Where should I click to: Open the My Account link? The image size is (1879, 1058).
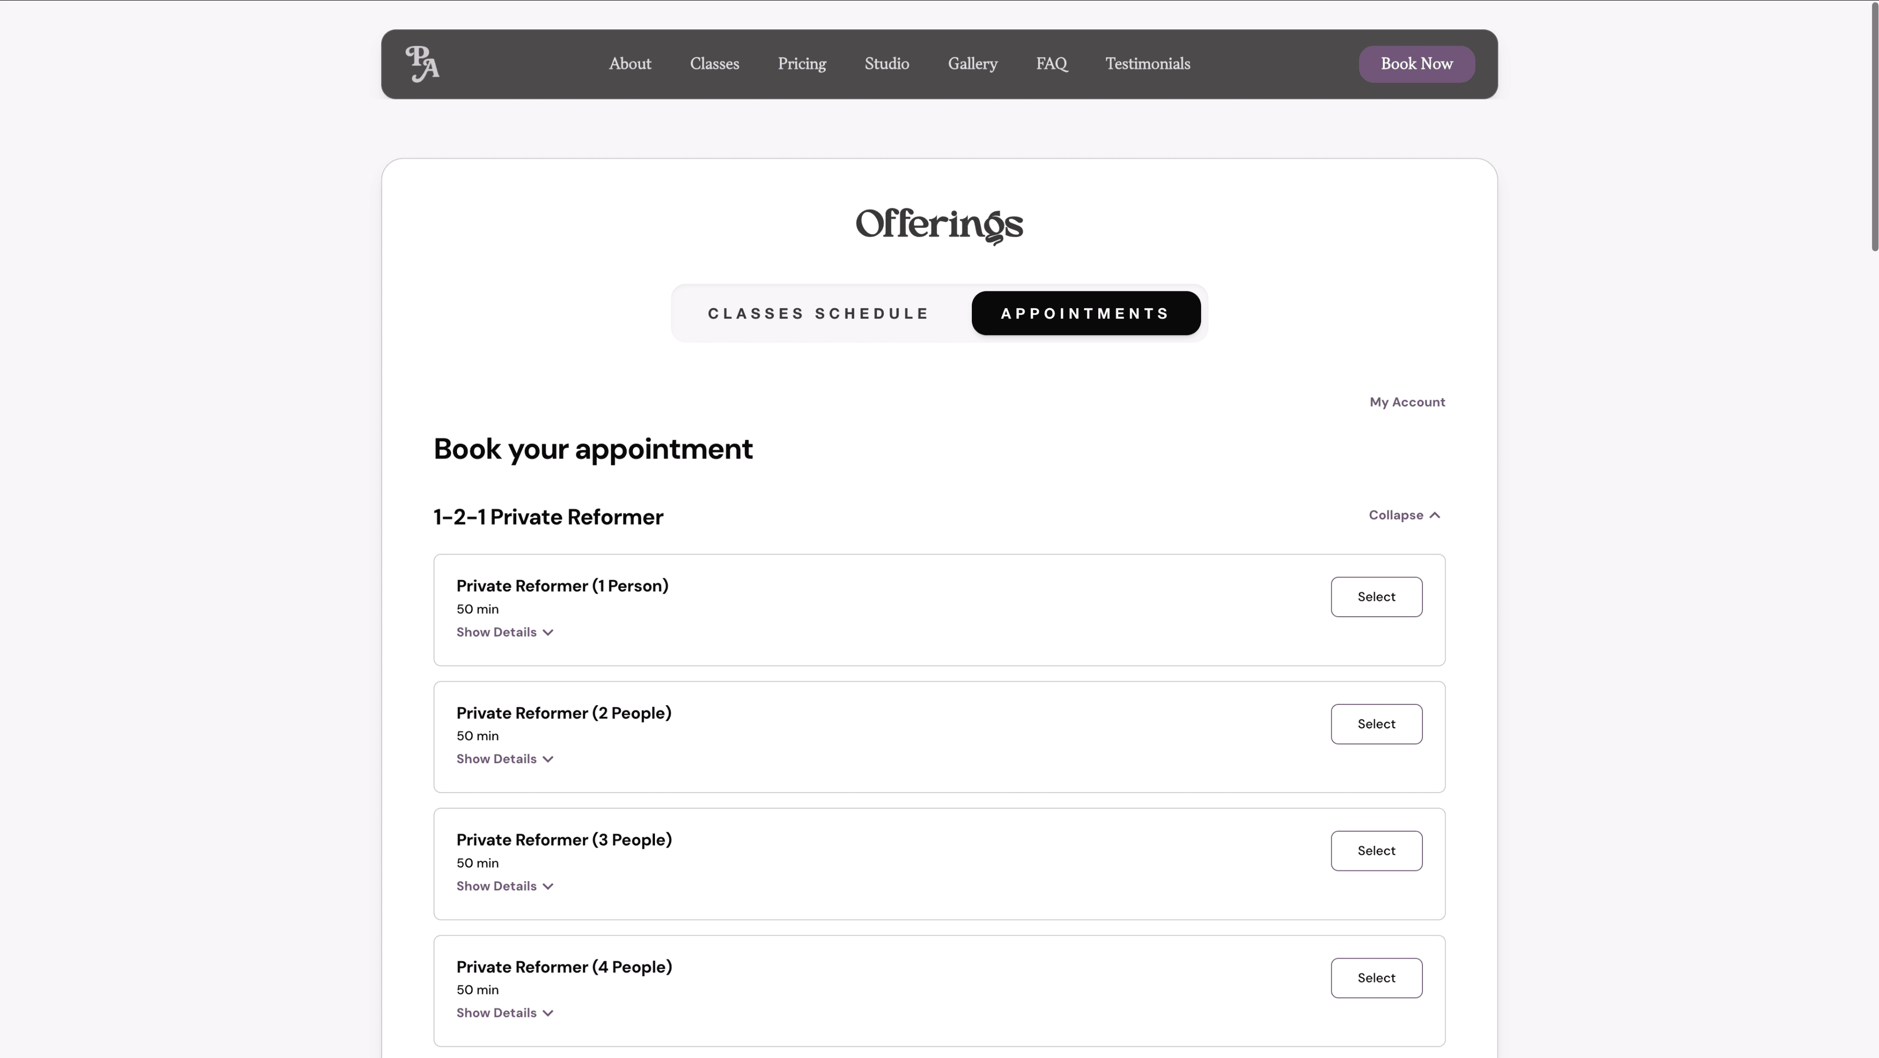[x=1406, y=403]
